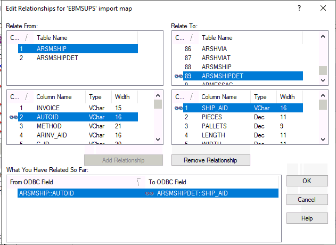Confirm the dialog with OK
This screenshot has width=336, height=245.
307,181
